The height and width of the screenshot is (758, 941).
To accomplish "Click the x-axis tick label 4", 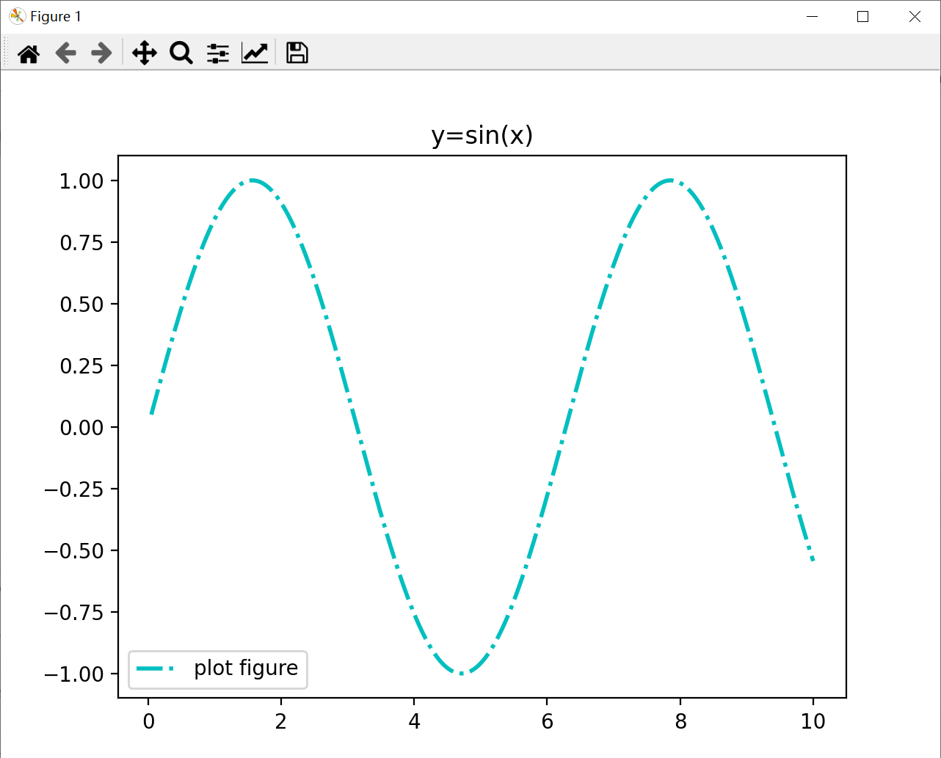I will pyautogui.click(x=415, y=722).
